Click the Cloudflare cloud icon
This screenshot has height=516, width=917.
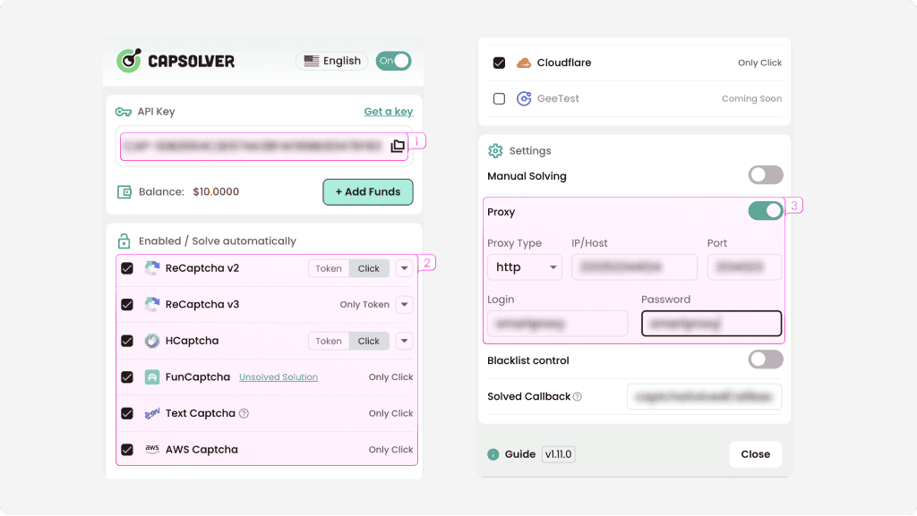tap(523, 62)
